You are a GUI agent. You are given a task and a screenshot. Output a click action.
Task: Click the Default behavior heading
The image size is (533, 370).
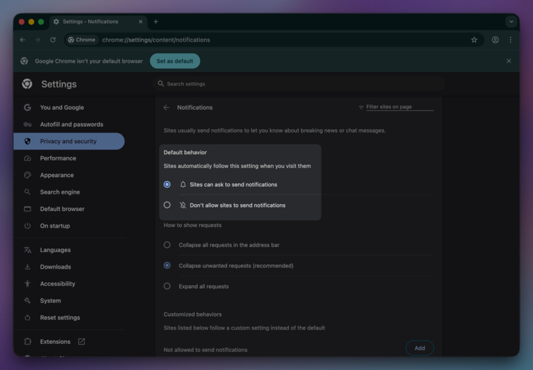click(x=185, y=152)
